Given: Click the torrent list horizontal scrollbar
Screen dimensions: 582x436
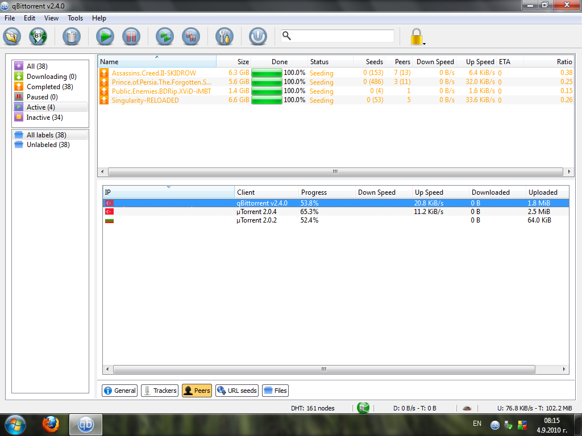Looking at the screenshot, I should point(335,171).
